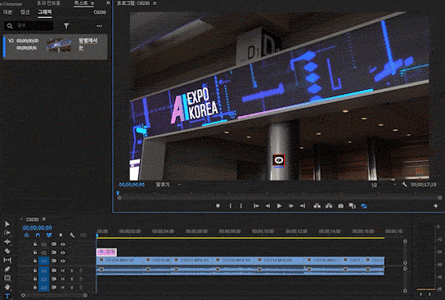This screenshot has height=300, width=445.
Task: Open 효과 컨트롤 panel tab
Action: [x=48, y=3]
